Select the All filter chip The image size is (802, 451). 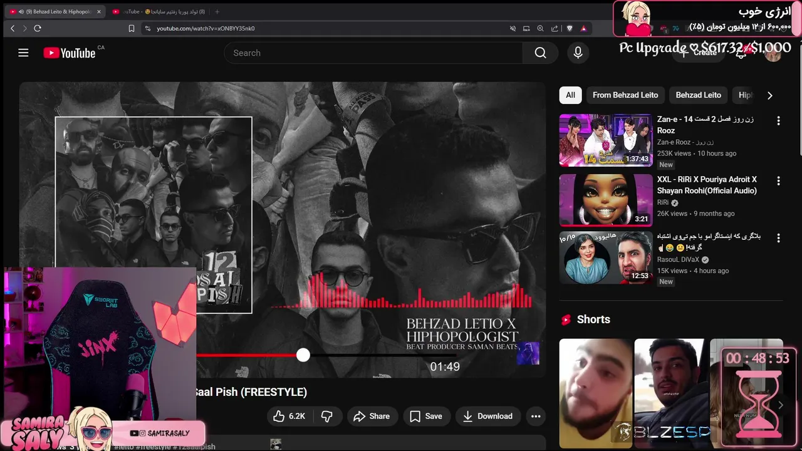pyautogui.click(x=570, y=95)
